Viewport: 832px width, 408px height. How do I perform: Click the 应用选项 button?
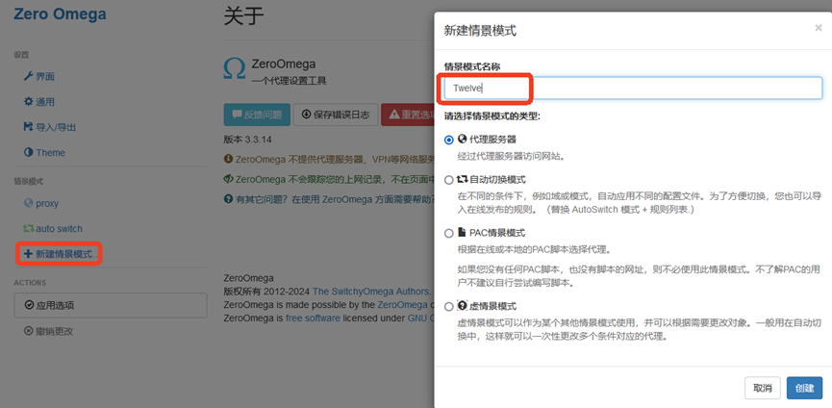pyautogui.click(x=111, y=306)
